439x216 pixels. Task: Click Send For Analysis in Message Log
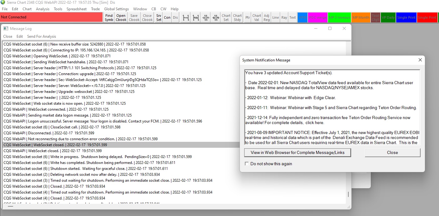tap(42, 36)
